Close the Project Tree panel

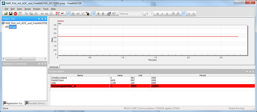coord(45,19)
